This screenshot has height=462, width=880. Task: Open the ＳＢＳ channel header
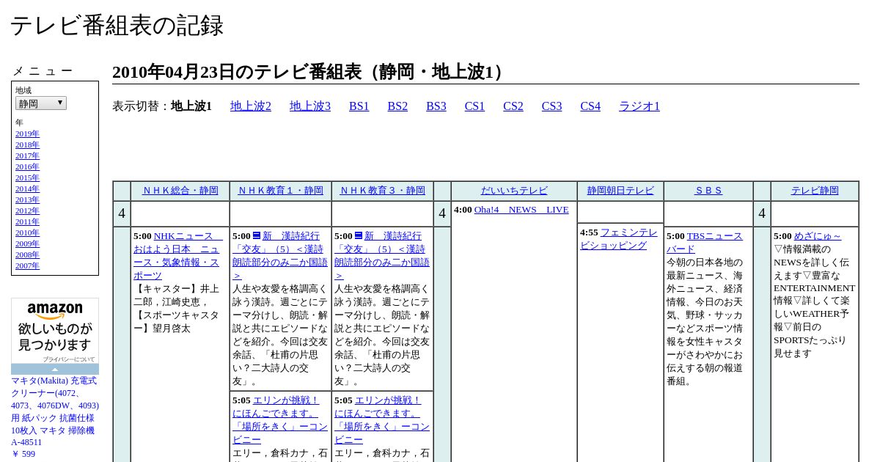(x=708, y=191)
